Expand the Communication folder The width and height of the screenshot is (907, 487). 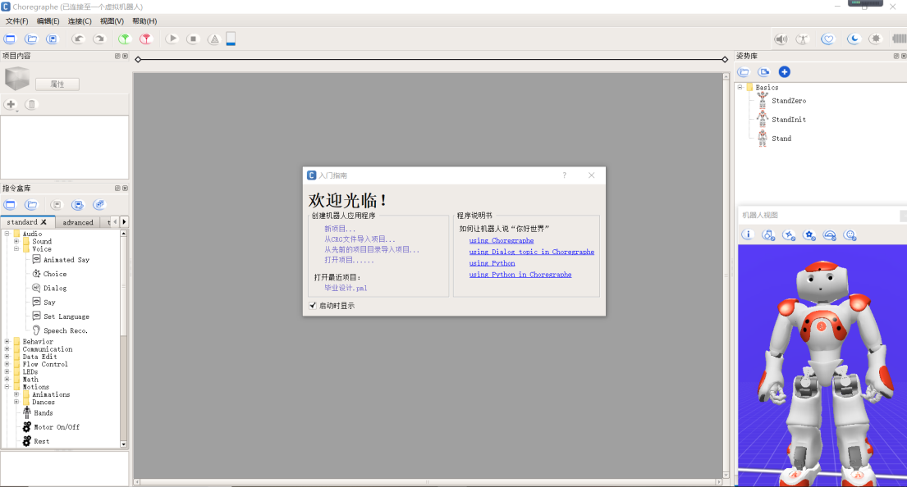point(7,349)
